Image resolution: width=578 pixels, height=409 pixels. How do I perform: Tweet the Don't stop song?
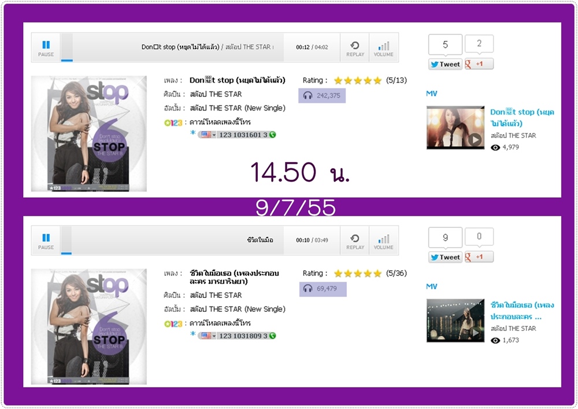point(445,64)
